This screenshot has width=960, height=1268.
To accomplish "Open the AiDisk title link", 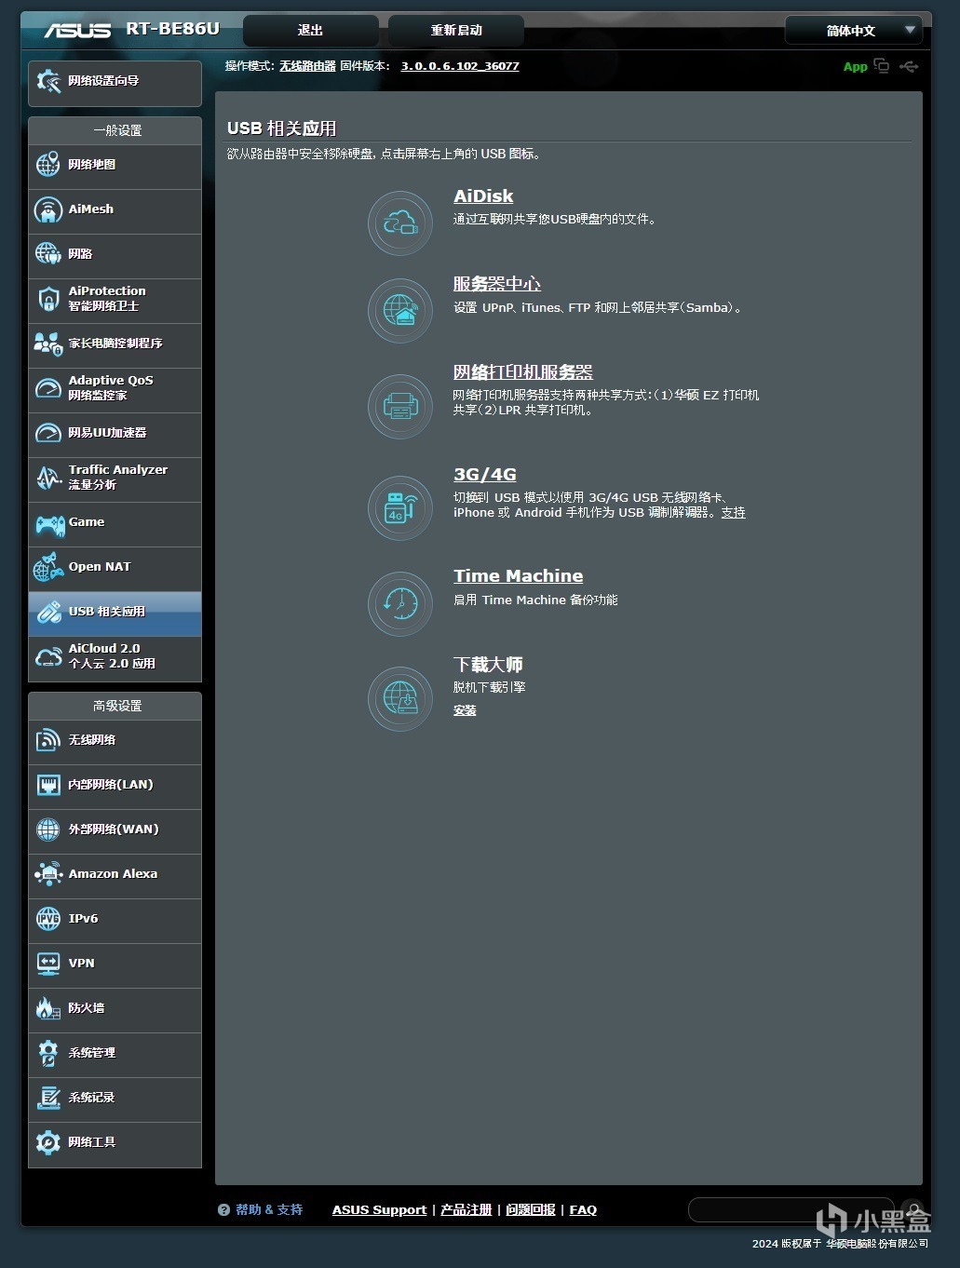I will 483,196.
